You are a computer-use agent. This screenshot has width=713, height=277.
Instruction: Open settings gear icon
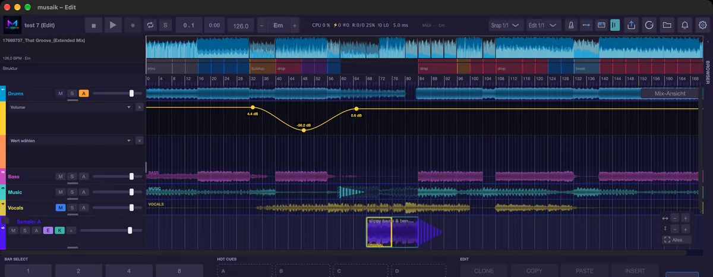point(703,26)
